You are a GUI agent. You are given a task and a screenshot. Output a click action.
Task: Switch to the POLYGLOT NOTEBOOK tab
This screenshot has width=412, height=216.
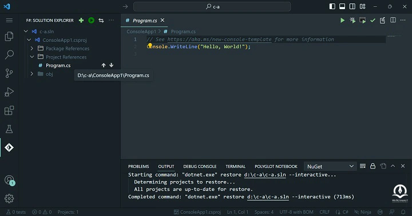[276, 166]
